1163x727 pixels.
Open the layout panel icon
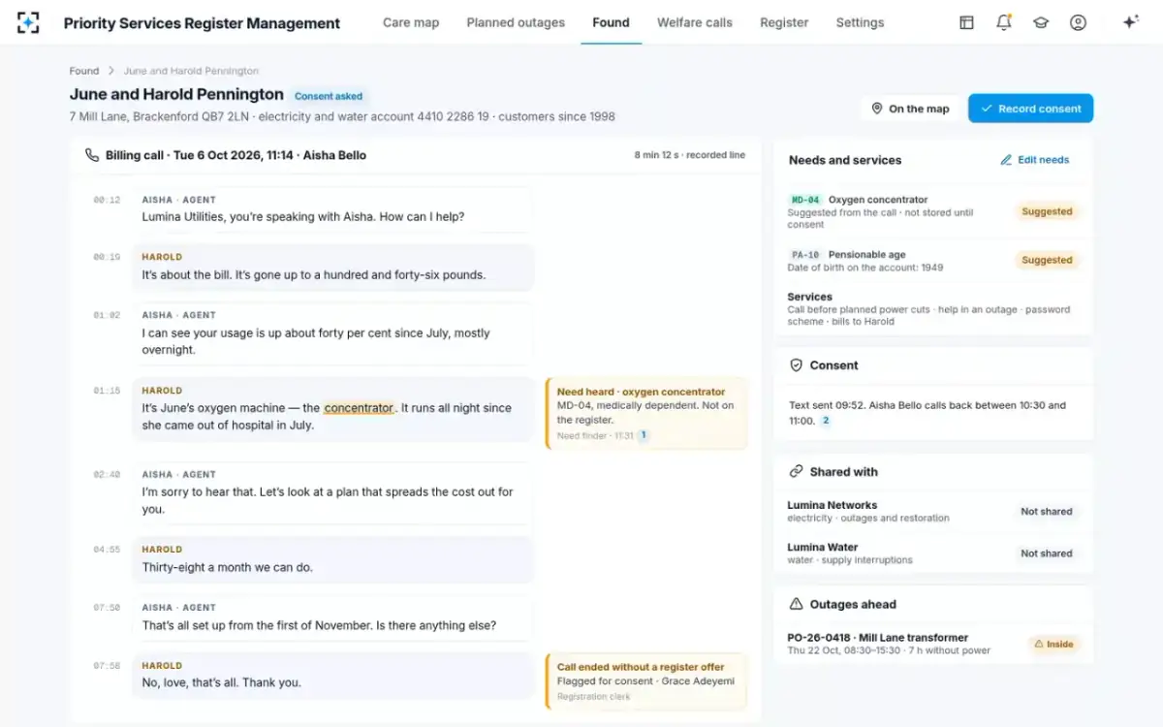966,22
